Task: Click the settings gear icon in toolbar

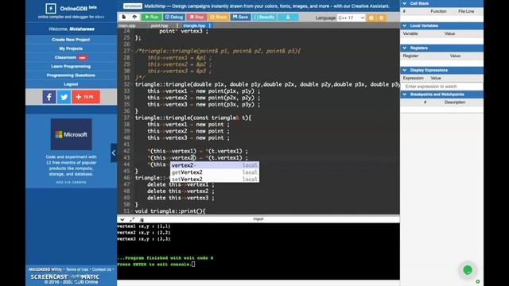Action: [382, 17]
